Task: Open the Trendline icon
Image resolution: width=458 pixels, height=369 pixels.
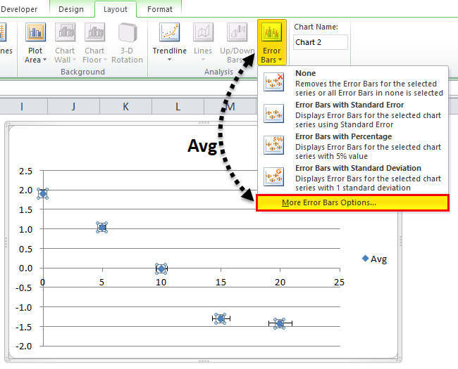Action: (x=169, y=32)
